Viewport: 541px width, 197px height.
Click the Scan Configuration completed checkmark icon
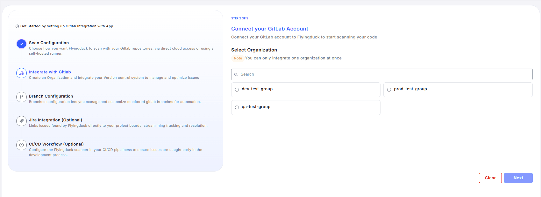(21, 44)
